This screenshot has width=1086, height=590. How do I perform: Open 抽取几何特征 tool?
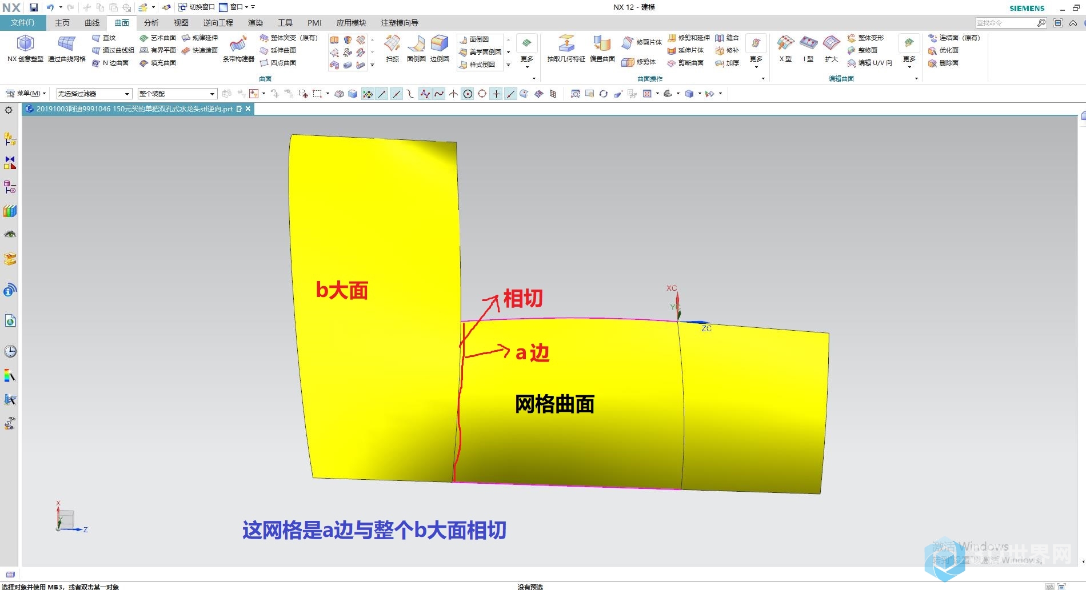point(566,48)
